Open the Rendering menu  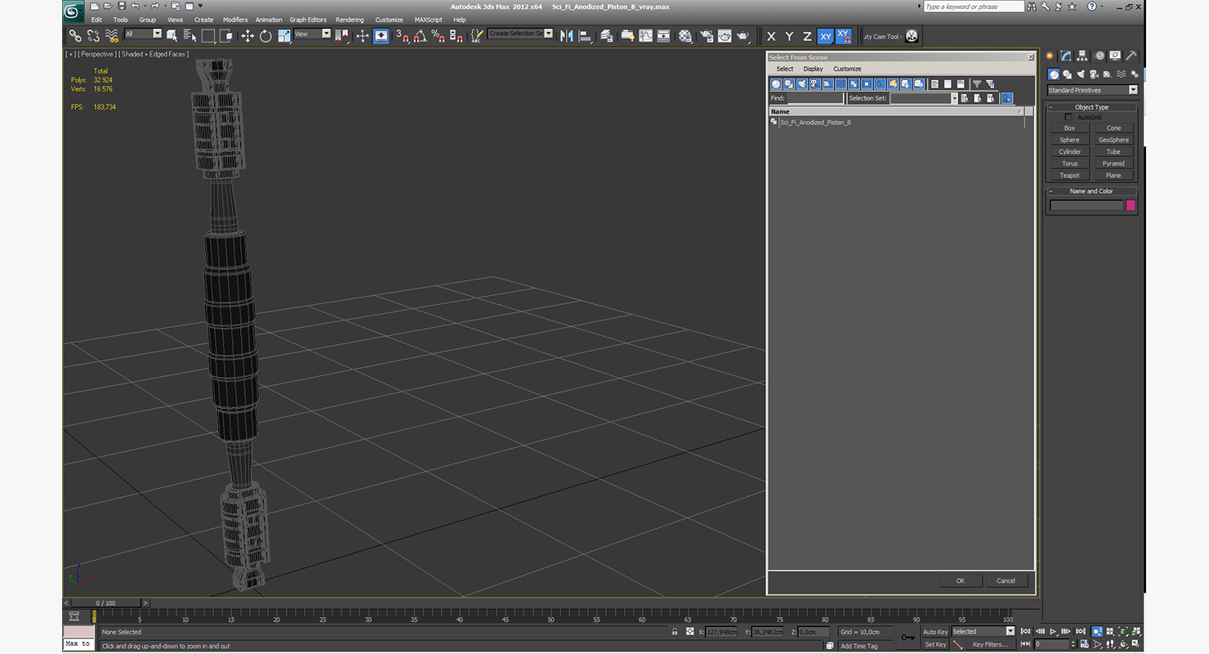(x=350, y=20)
